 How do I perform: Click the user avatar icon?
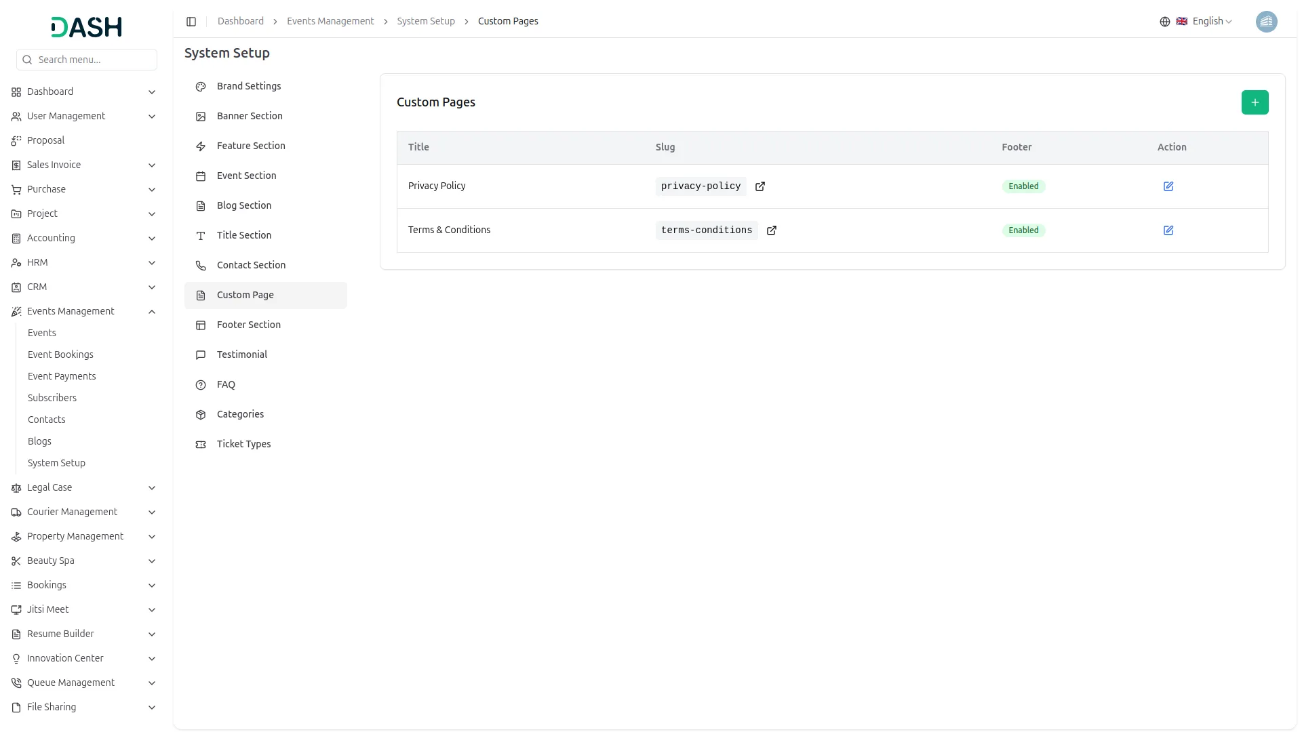[x=1266, y=22]
